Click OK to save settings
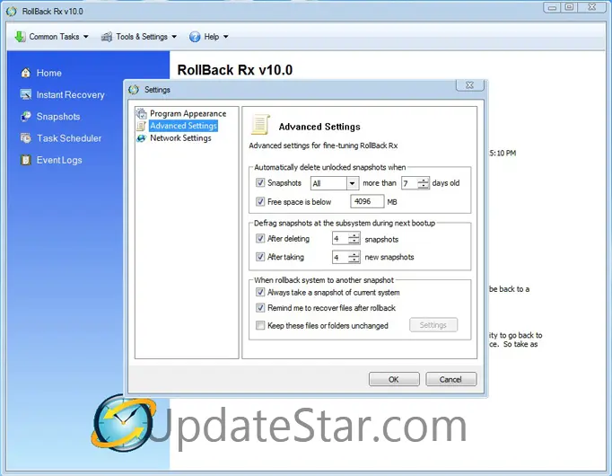 (394, 379)
